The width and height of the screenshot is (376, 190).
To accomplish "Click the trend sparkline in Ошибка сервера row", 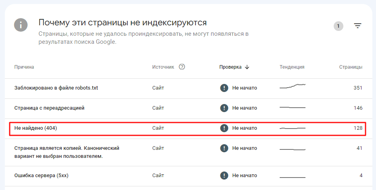I will pyautogui.click(x=293, y=177).
